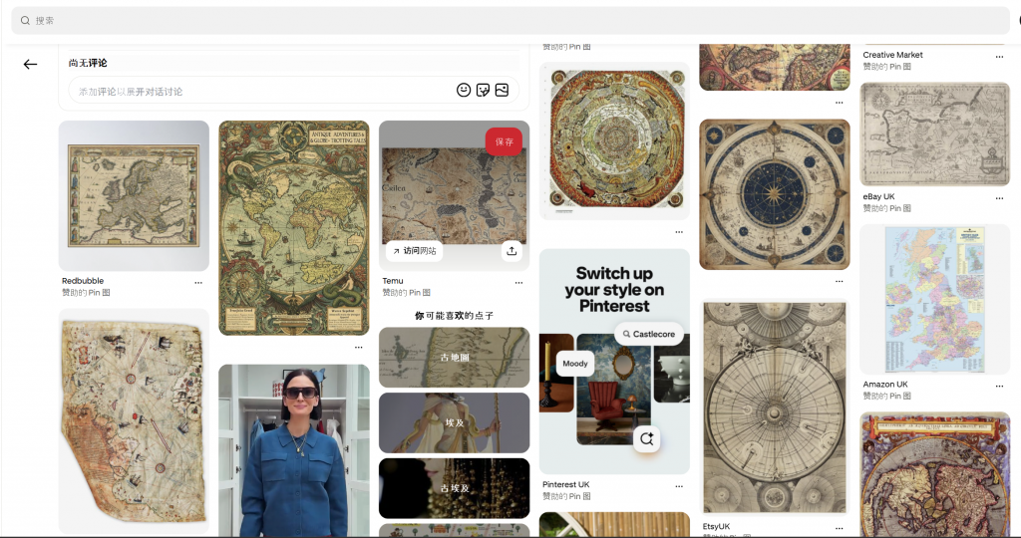Click the add comment input field
The height and width of the screenshot is (538, 1021).
point(259,91)
